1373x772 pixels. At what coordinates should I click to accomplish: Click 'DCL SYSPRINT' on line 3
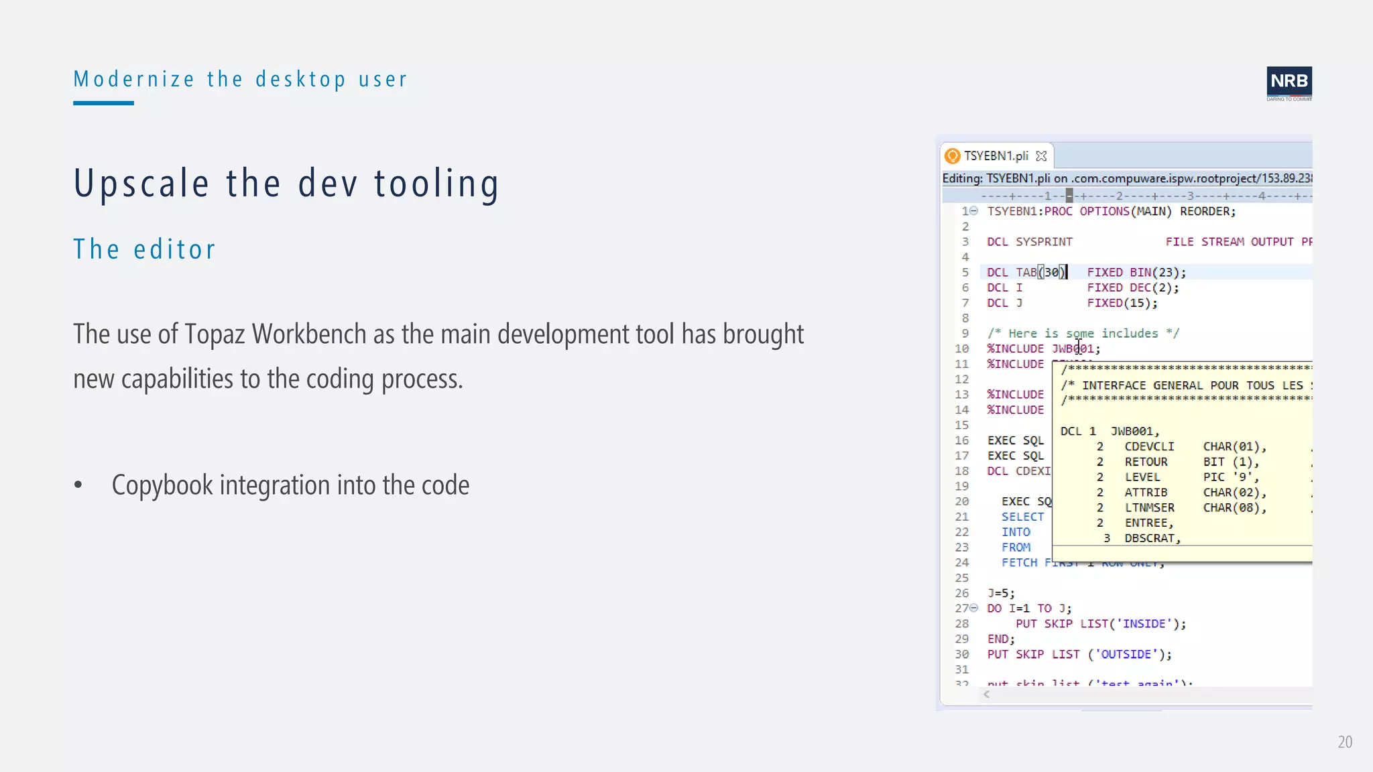pos(1029,242)
